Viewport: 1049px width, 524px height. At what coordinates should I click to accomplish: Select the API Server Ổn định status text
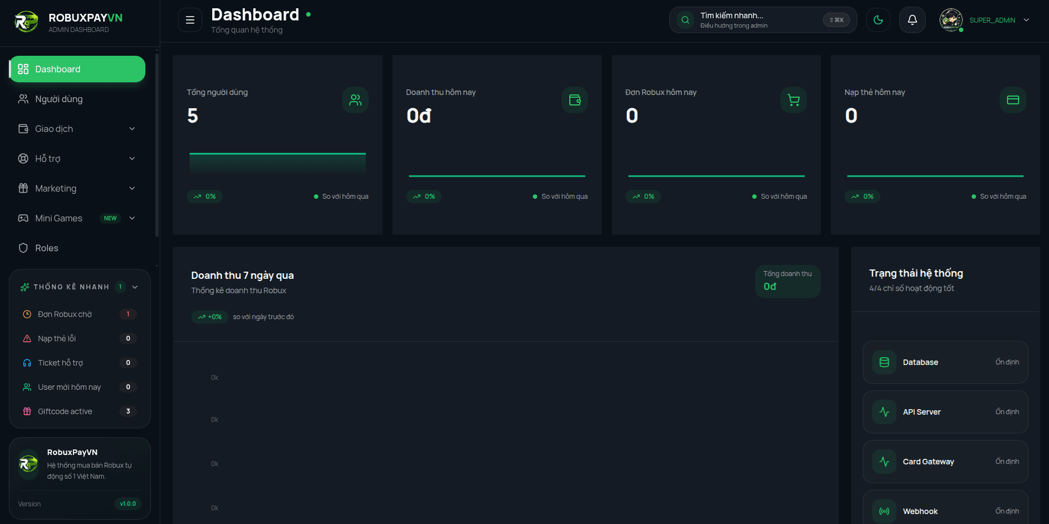click(x=1007, y=412)
